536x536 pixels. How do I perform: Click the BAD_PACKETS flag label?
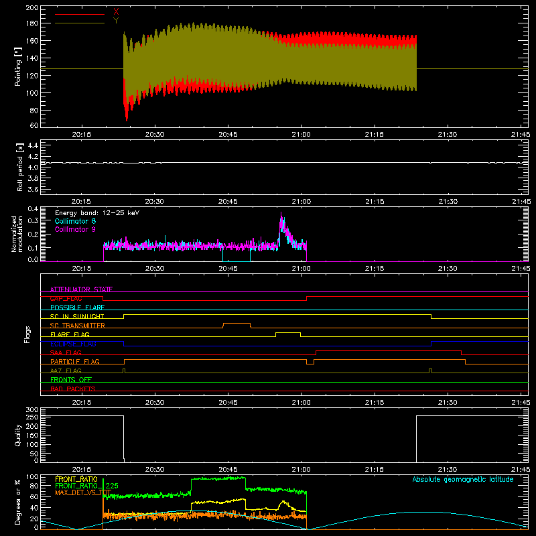(73, 389)
